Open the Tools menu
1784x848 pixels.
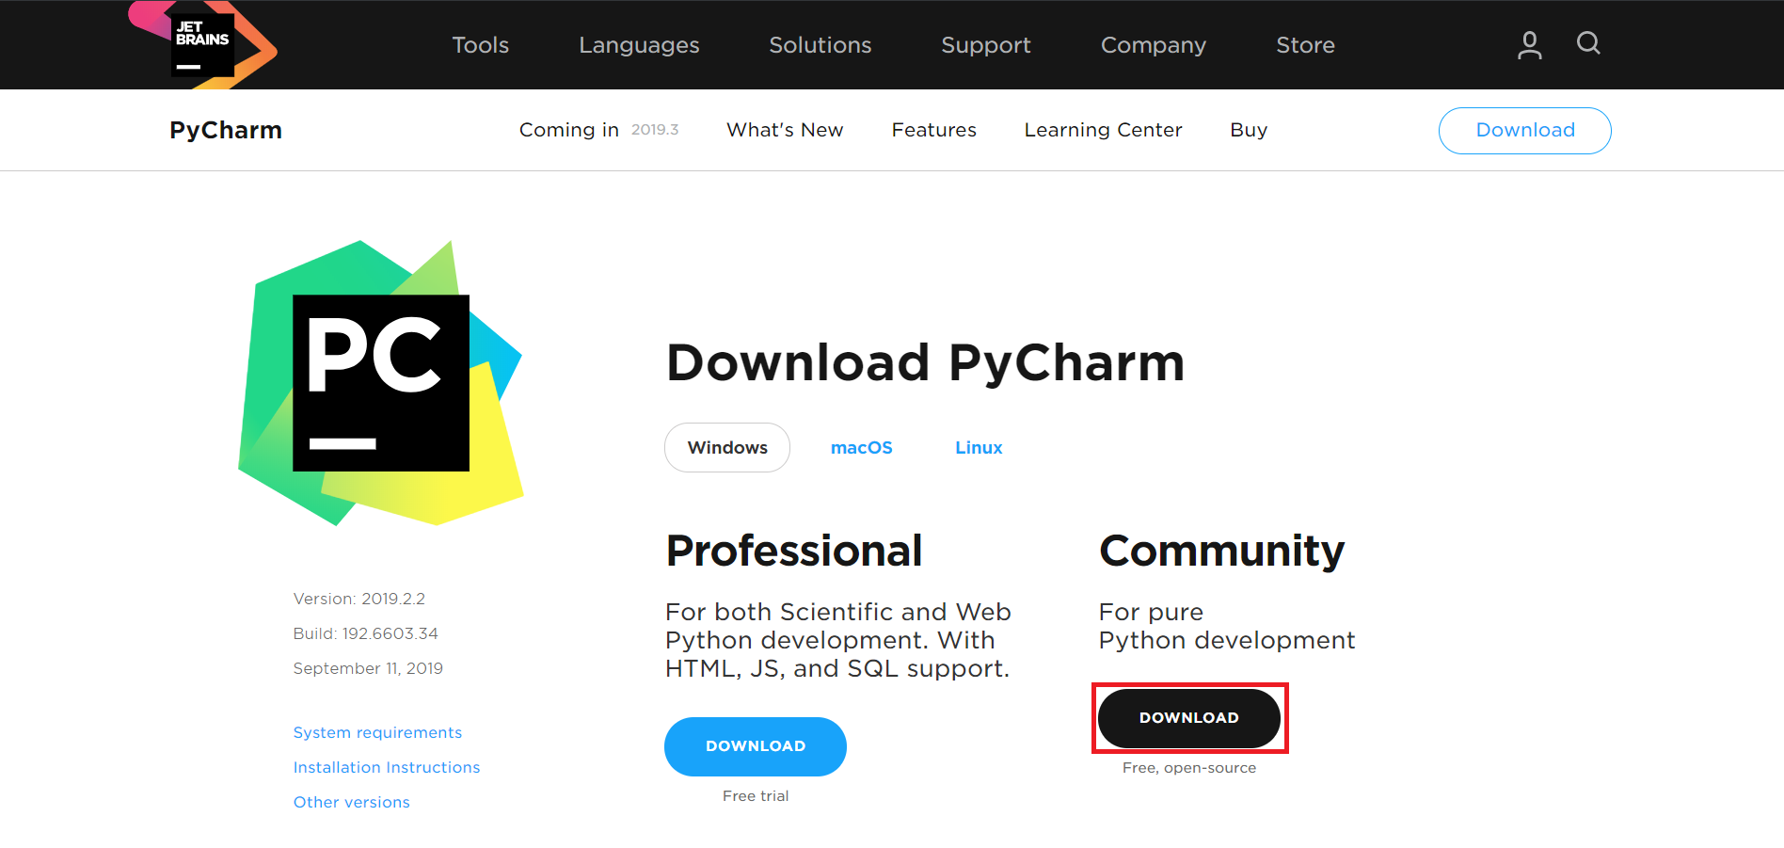pyautogui.click(x=480, y=45)
